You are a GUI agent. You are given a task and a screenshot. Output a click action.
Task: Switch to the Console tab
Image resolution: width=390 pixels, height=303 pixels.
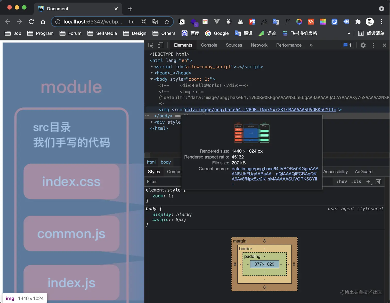click(x=209, y=45)
